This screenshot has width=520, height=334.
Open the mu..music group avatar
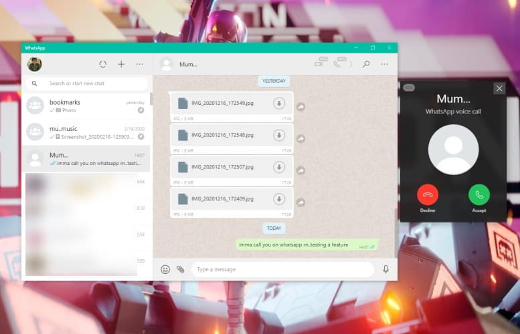click(35, 132)
